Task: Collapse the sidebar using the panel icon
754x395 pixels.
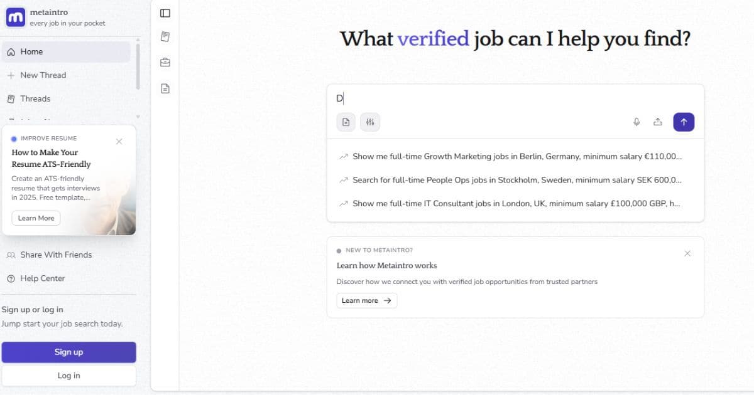Action: 165,13
